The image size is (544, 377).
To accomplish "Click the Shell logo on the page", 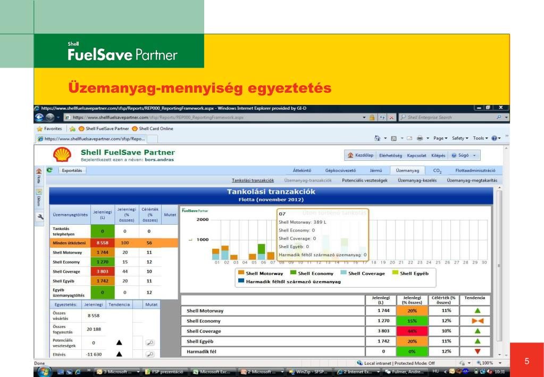I will [x=62, y=154].
